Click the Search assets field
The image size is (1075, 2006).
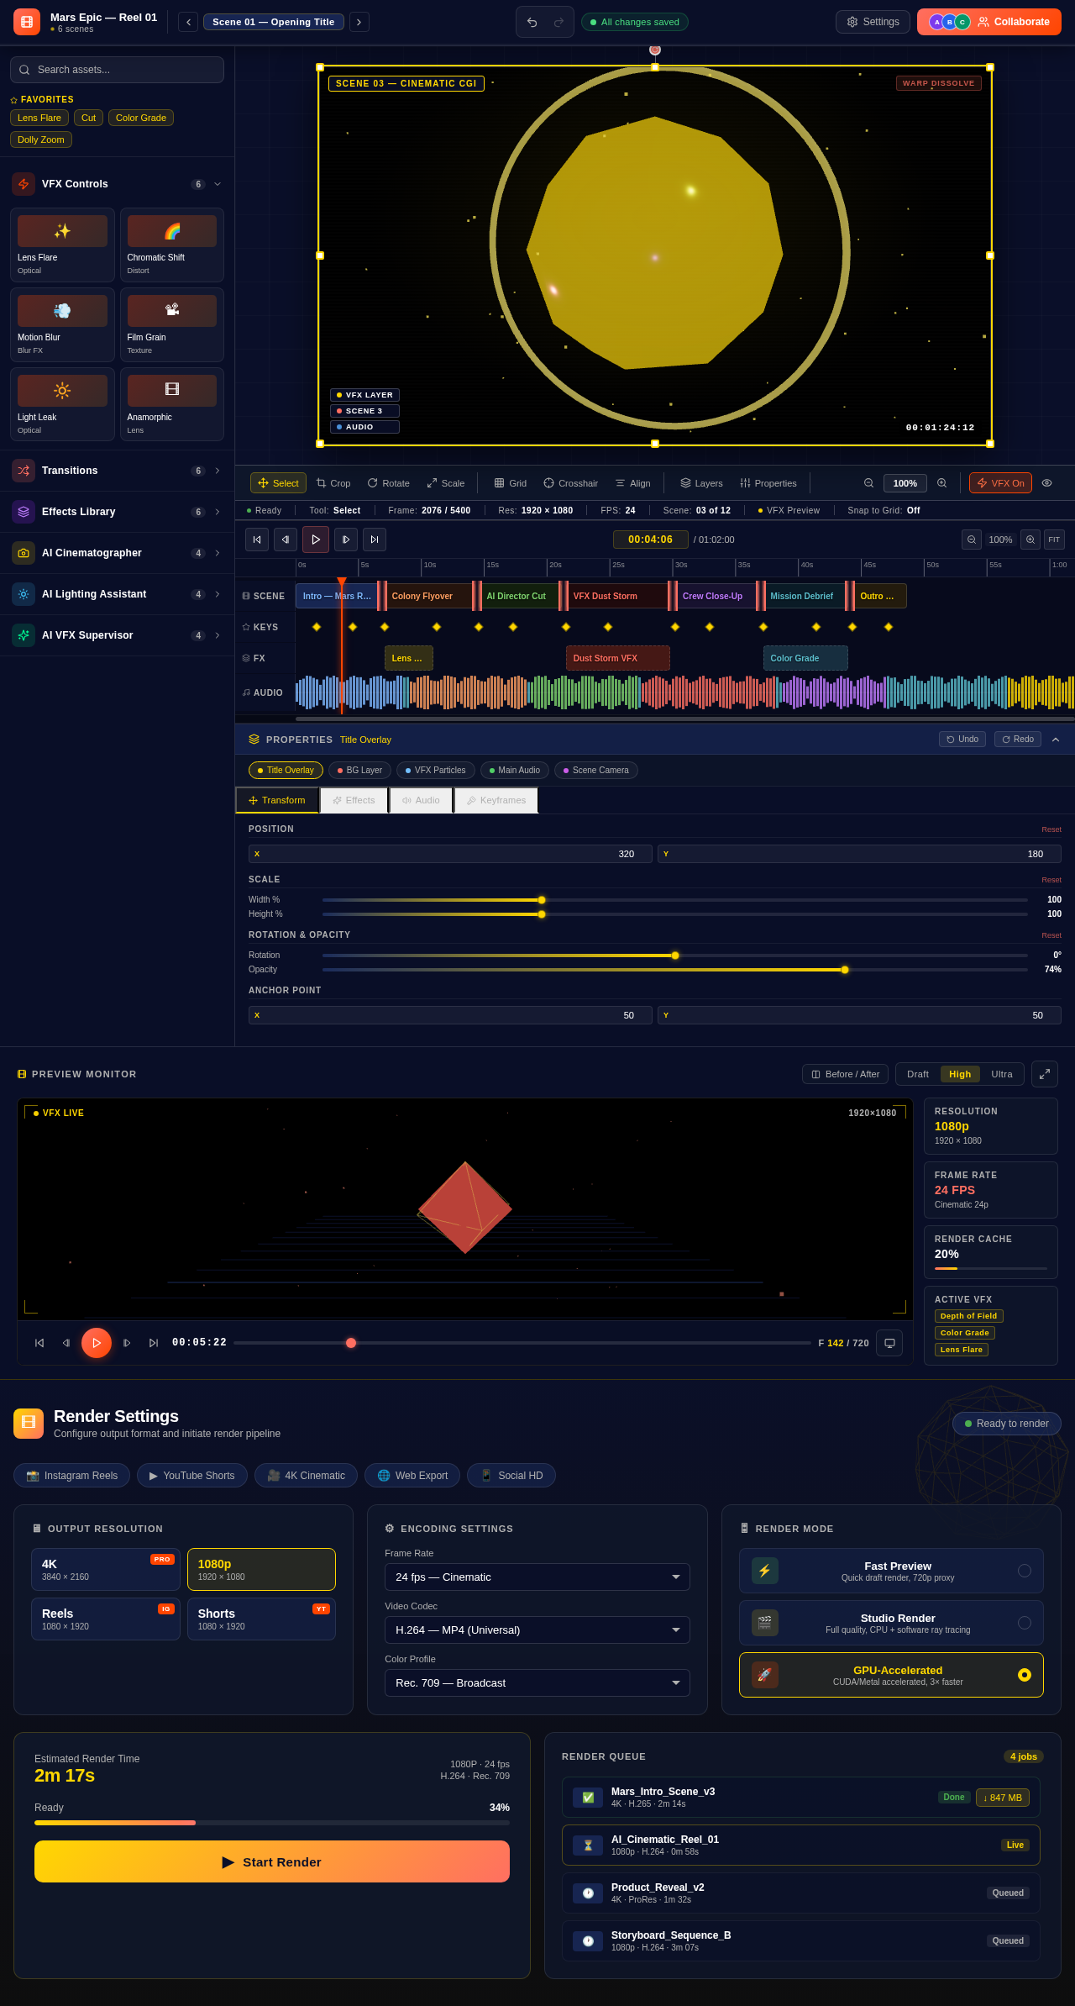click(x=117, y=70)
